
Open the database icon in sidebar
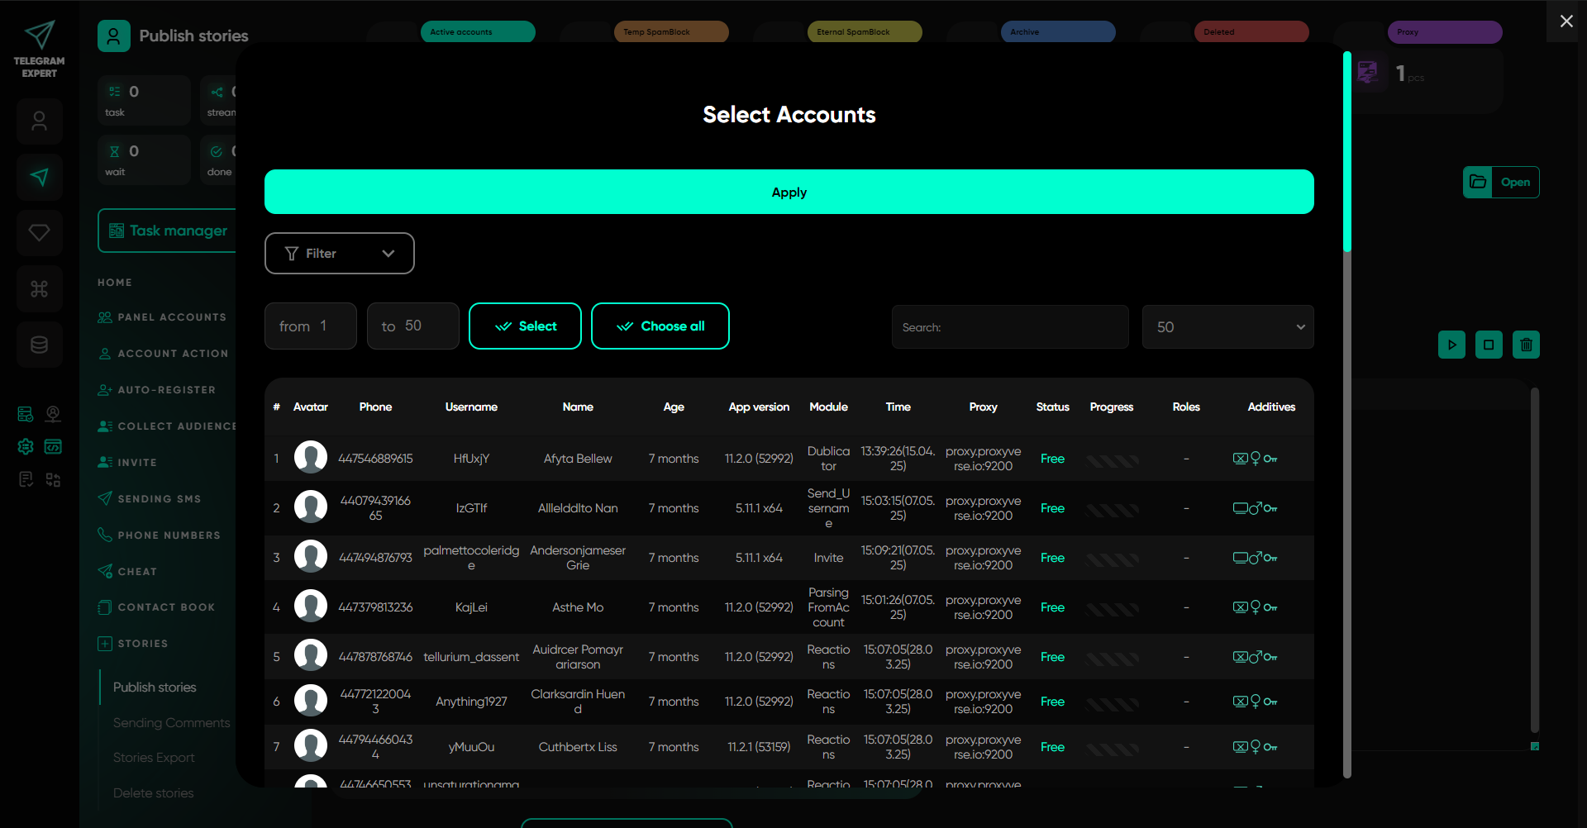39,345
